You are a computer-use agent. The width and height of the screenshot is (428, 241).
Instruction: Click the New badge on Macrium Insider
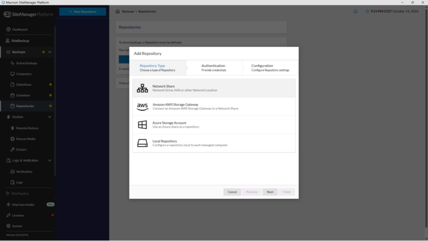click(x=51, y=204)
